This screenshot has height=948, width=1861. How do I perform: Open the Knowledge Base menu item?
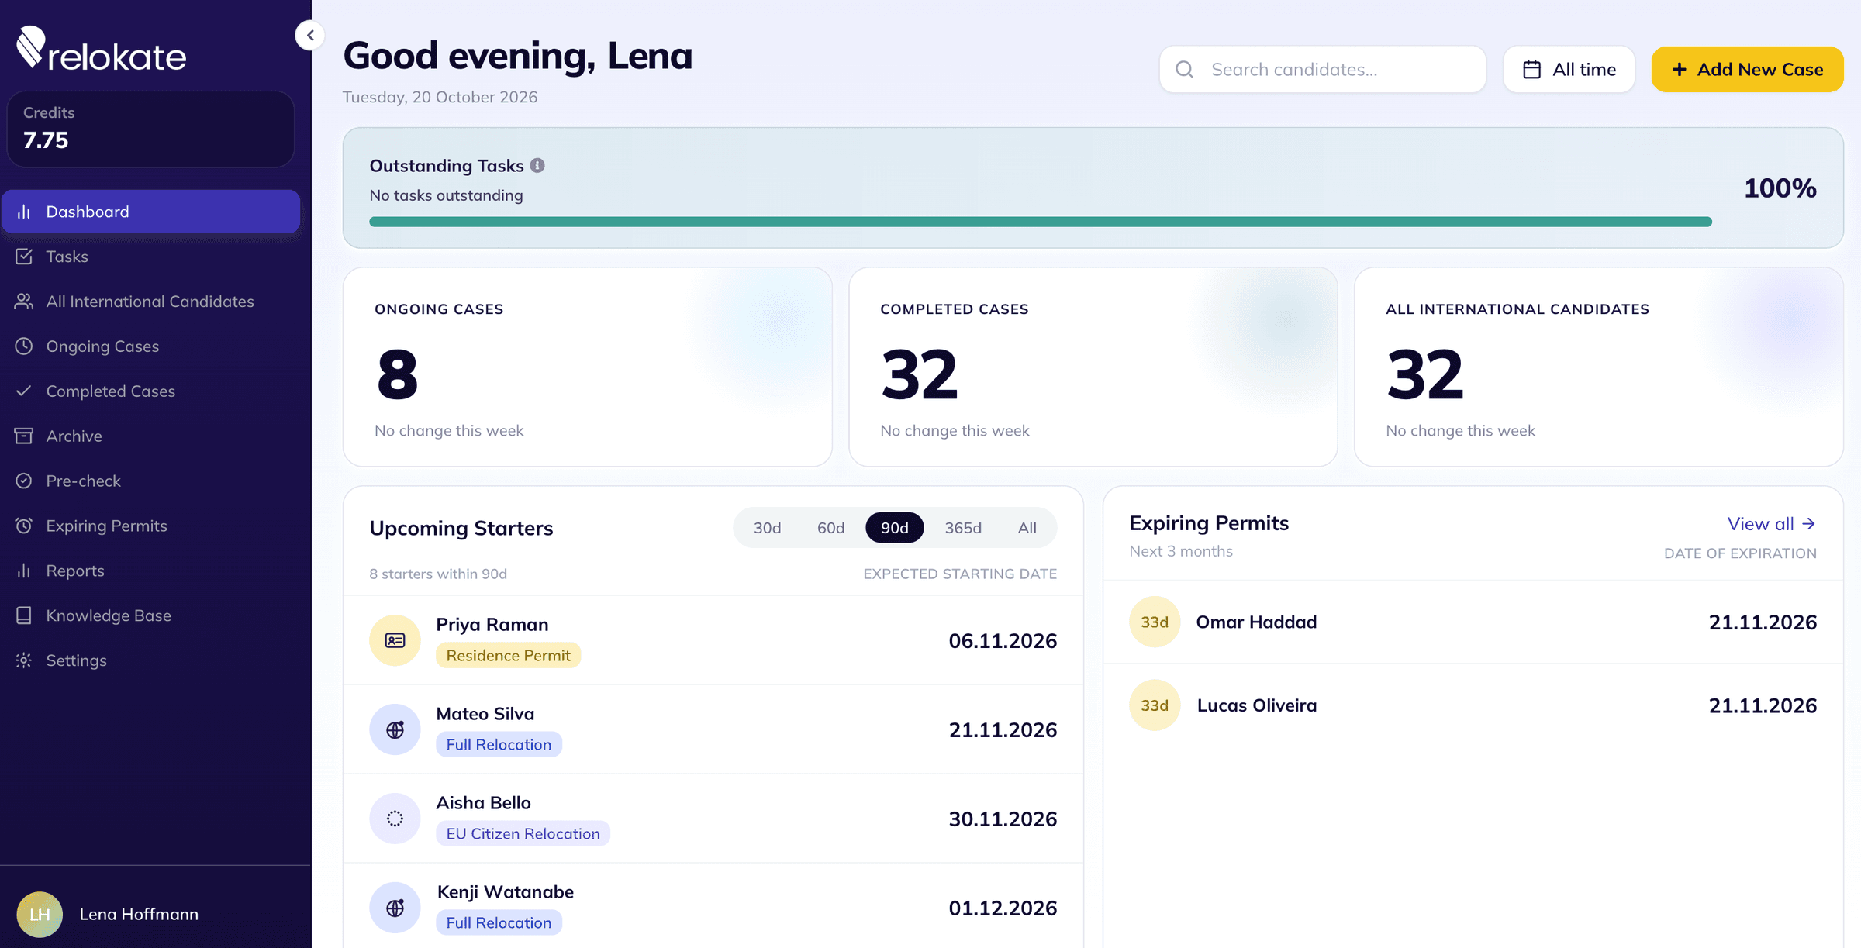point(150,615)
